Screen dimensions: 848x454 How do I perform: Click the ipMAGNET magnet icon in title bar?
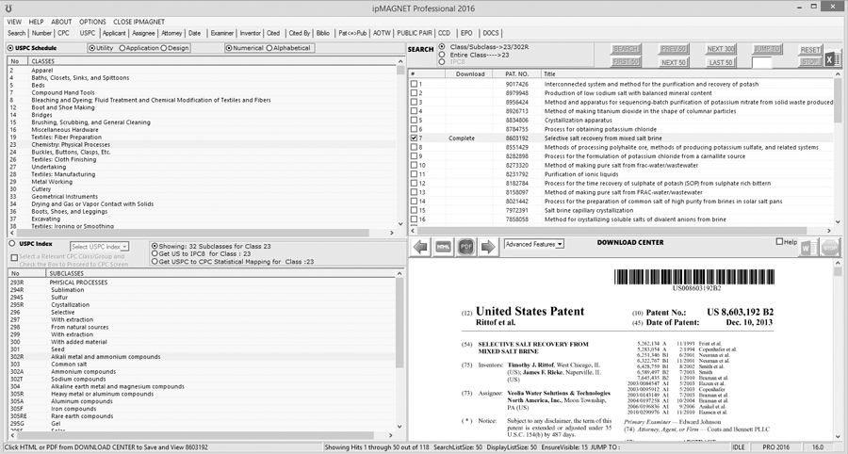pyautogui.click(x=8, y=8)
